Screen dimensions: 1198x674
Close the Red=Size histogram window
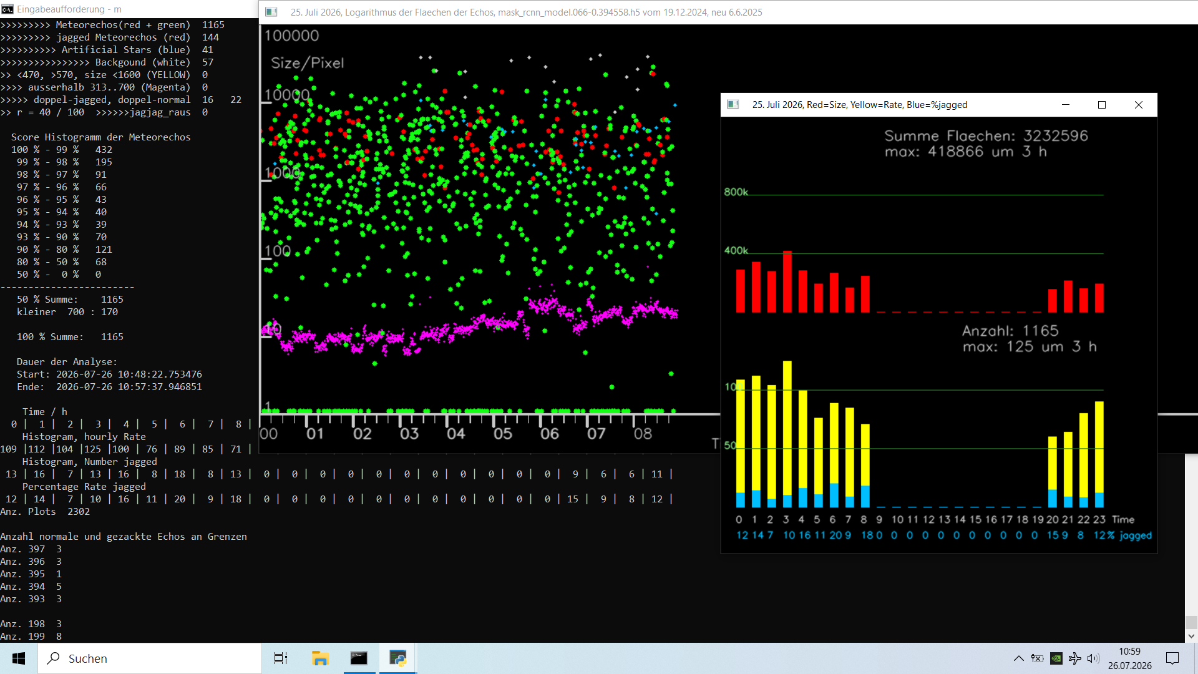[x=1139, y=105]
